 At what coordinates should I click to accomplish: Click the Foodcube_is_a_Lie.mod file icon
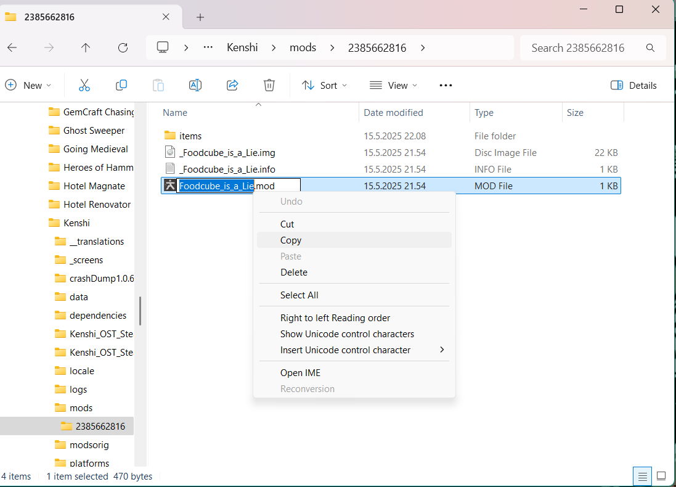(170, 186)
